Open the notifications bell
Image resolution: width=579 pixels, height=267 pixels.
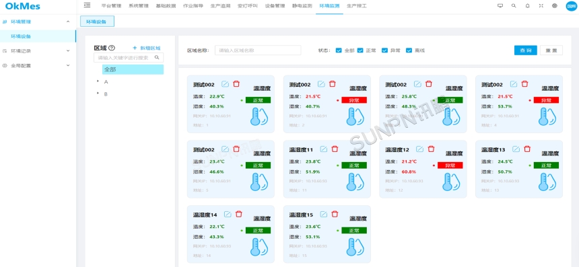(527, 5)
